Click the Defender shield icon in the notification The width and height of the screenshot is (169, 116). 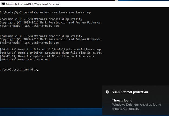107,92
